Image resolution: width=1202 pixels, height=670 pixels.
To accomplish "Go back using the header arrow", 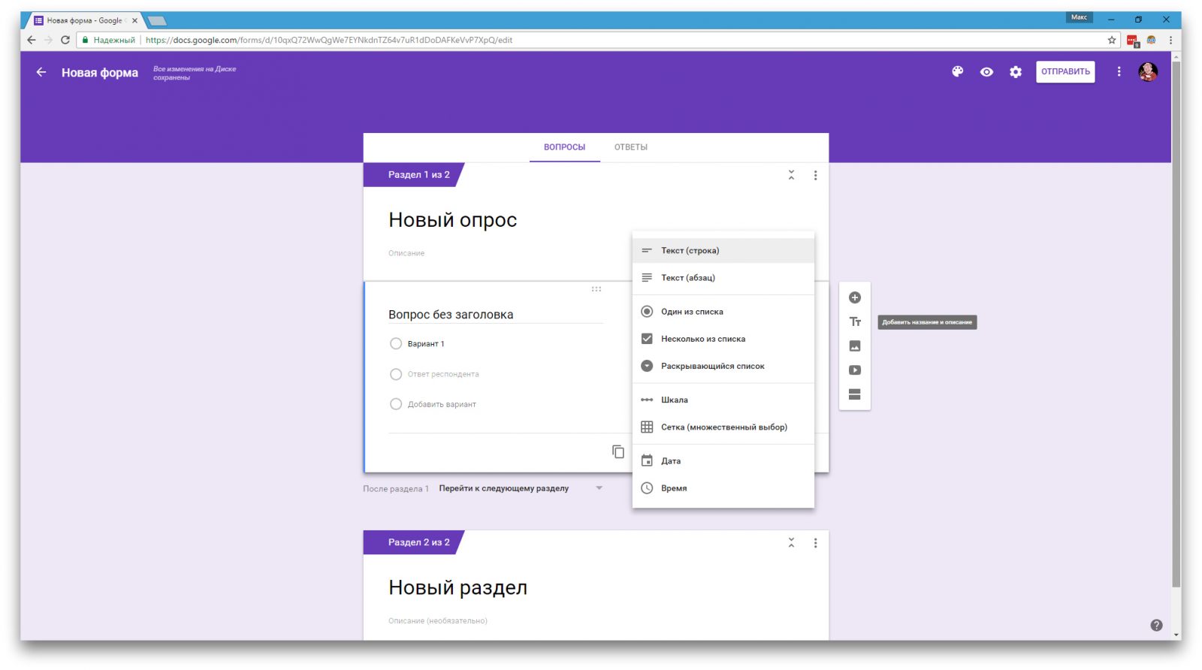I will pyautogui.click(x=41, y=72).
